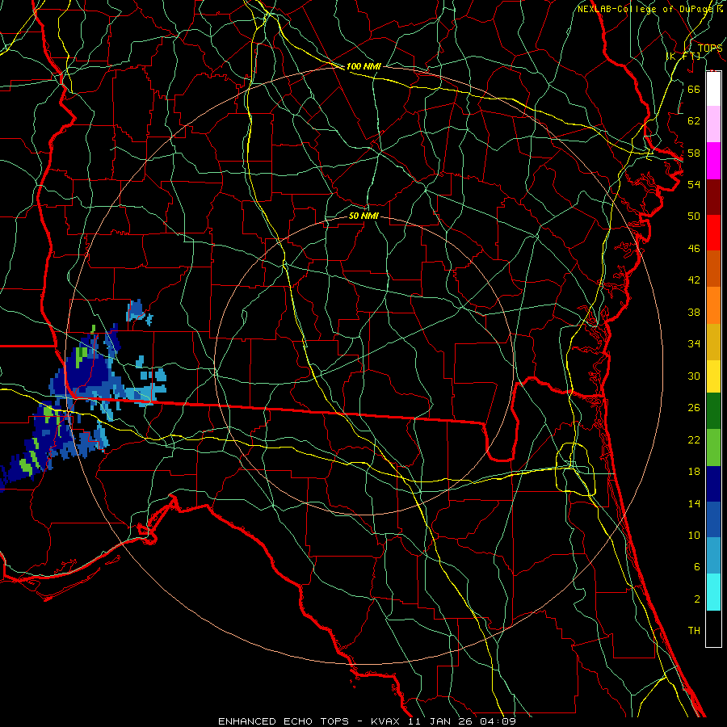This screenshot has width=727, height=727.
Task: Click the legend value '54'
Action: [x=694, y=184]
